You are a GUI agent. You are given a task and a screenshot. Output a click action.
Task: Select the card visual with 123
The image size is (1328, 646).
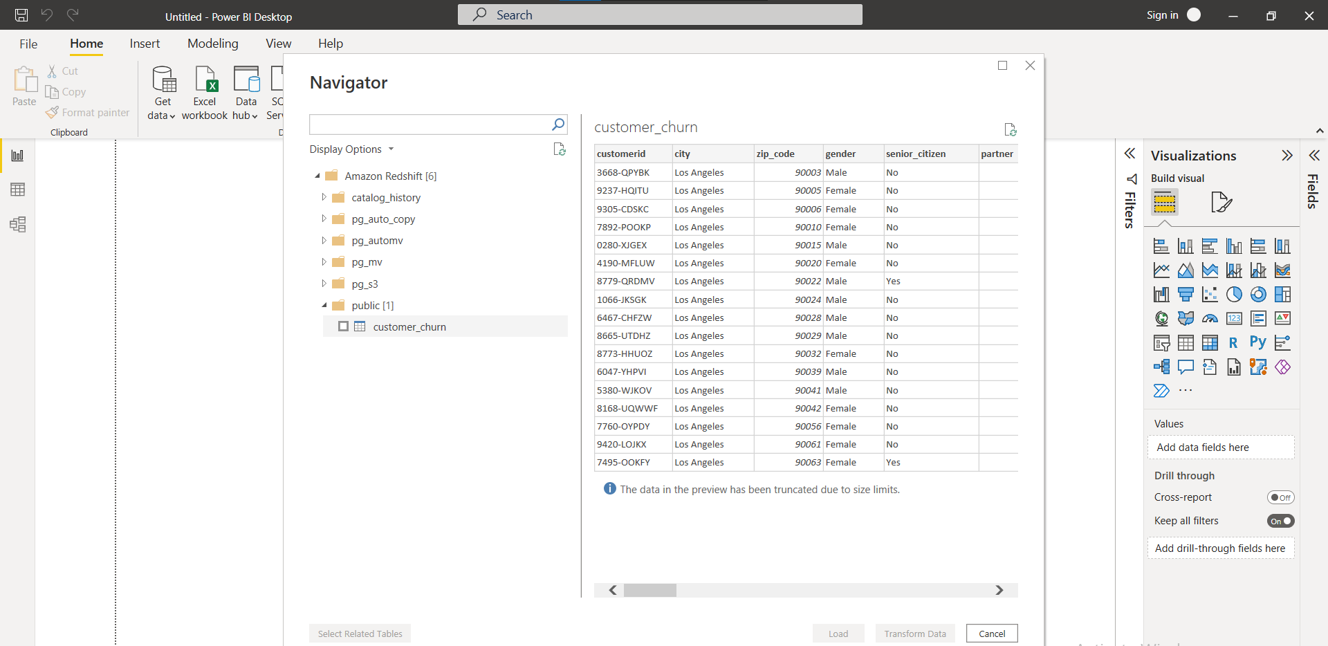[x=1234, y=318]
